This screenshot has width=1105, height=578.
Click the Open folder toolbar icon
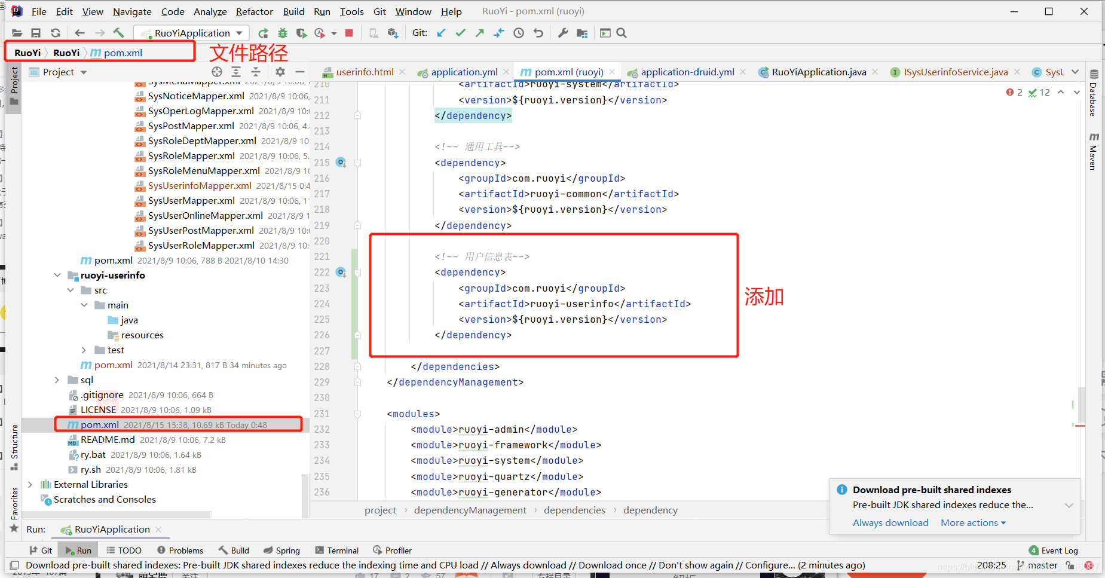pyautogui.click(x=17, y=33)
